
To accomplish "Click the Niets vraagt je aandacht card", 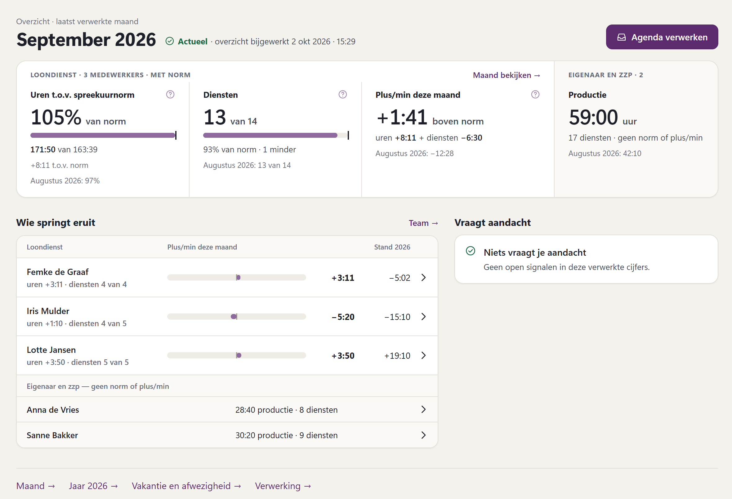I will click(586, 259).
